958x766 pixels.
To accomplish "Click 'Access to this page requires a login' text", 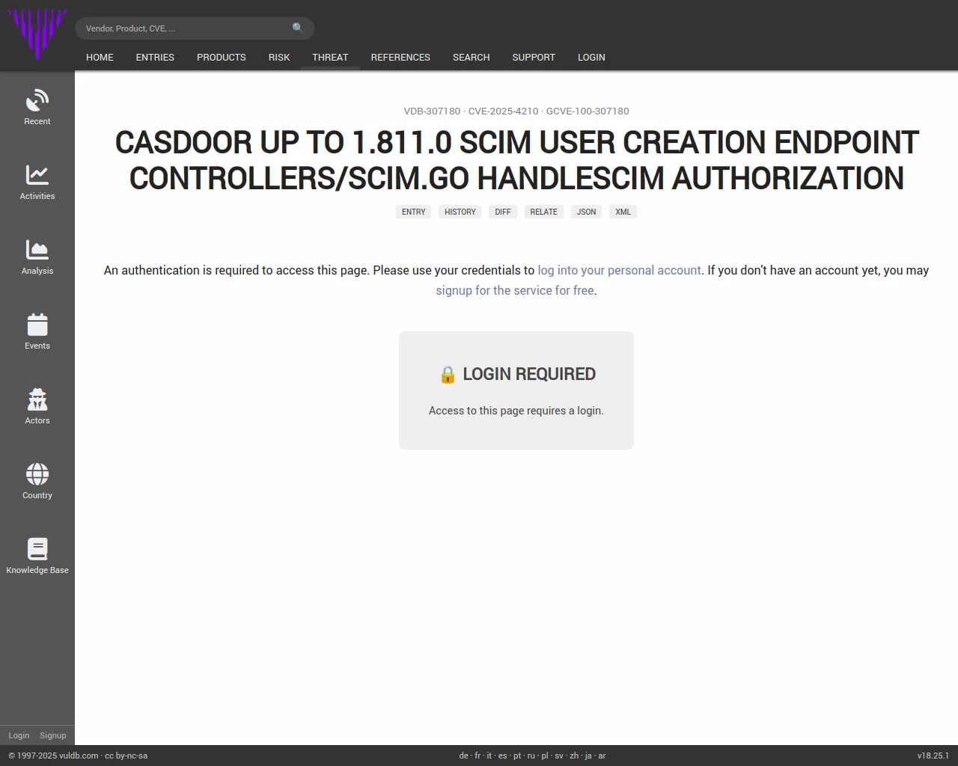I will click(516, 410).
